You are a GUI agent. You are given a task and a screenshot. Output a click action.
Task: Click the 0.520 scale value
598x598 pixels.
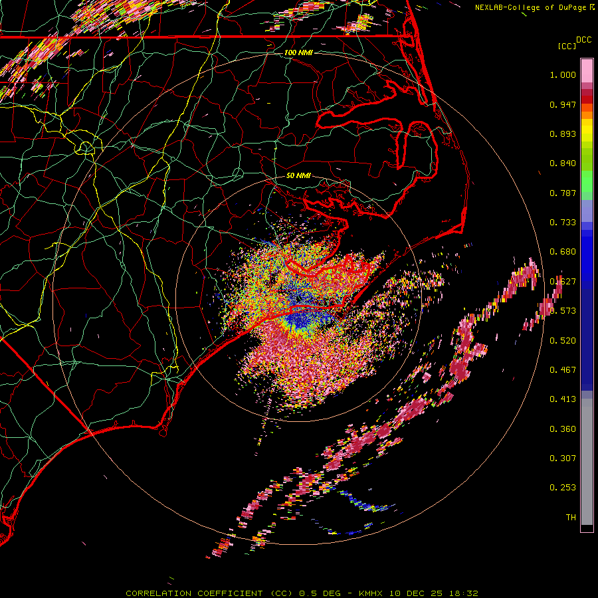tap(563, 341)
